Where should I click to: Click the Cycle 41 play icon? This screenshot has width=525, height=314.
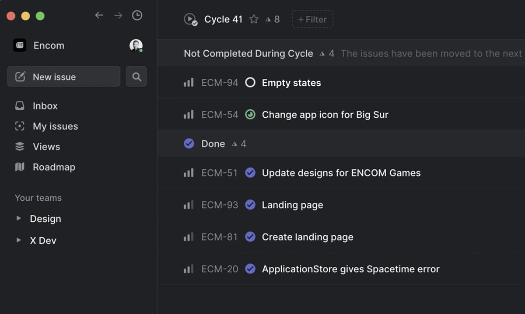pos(190,19)
